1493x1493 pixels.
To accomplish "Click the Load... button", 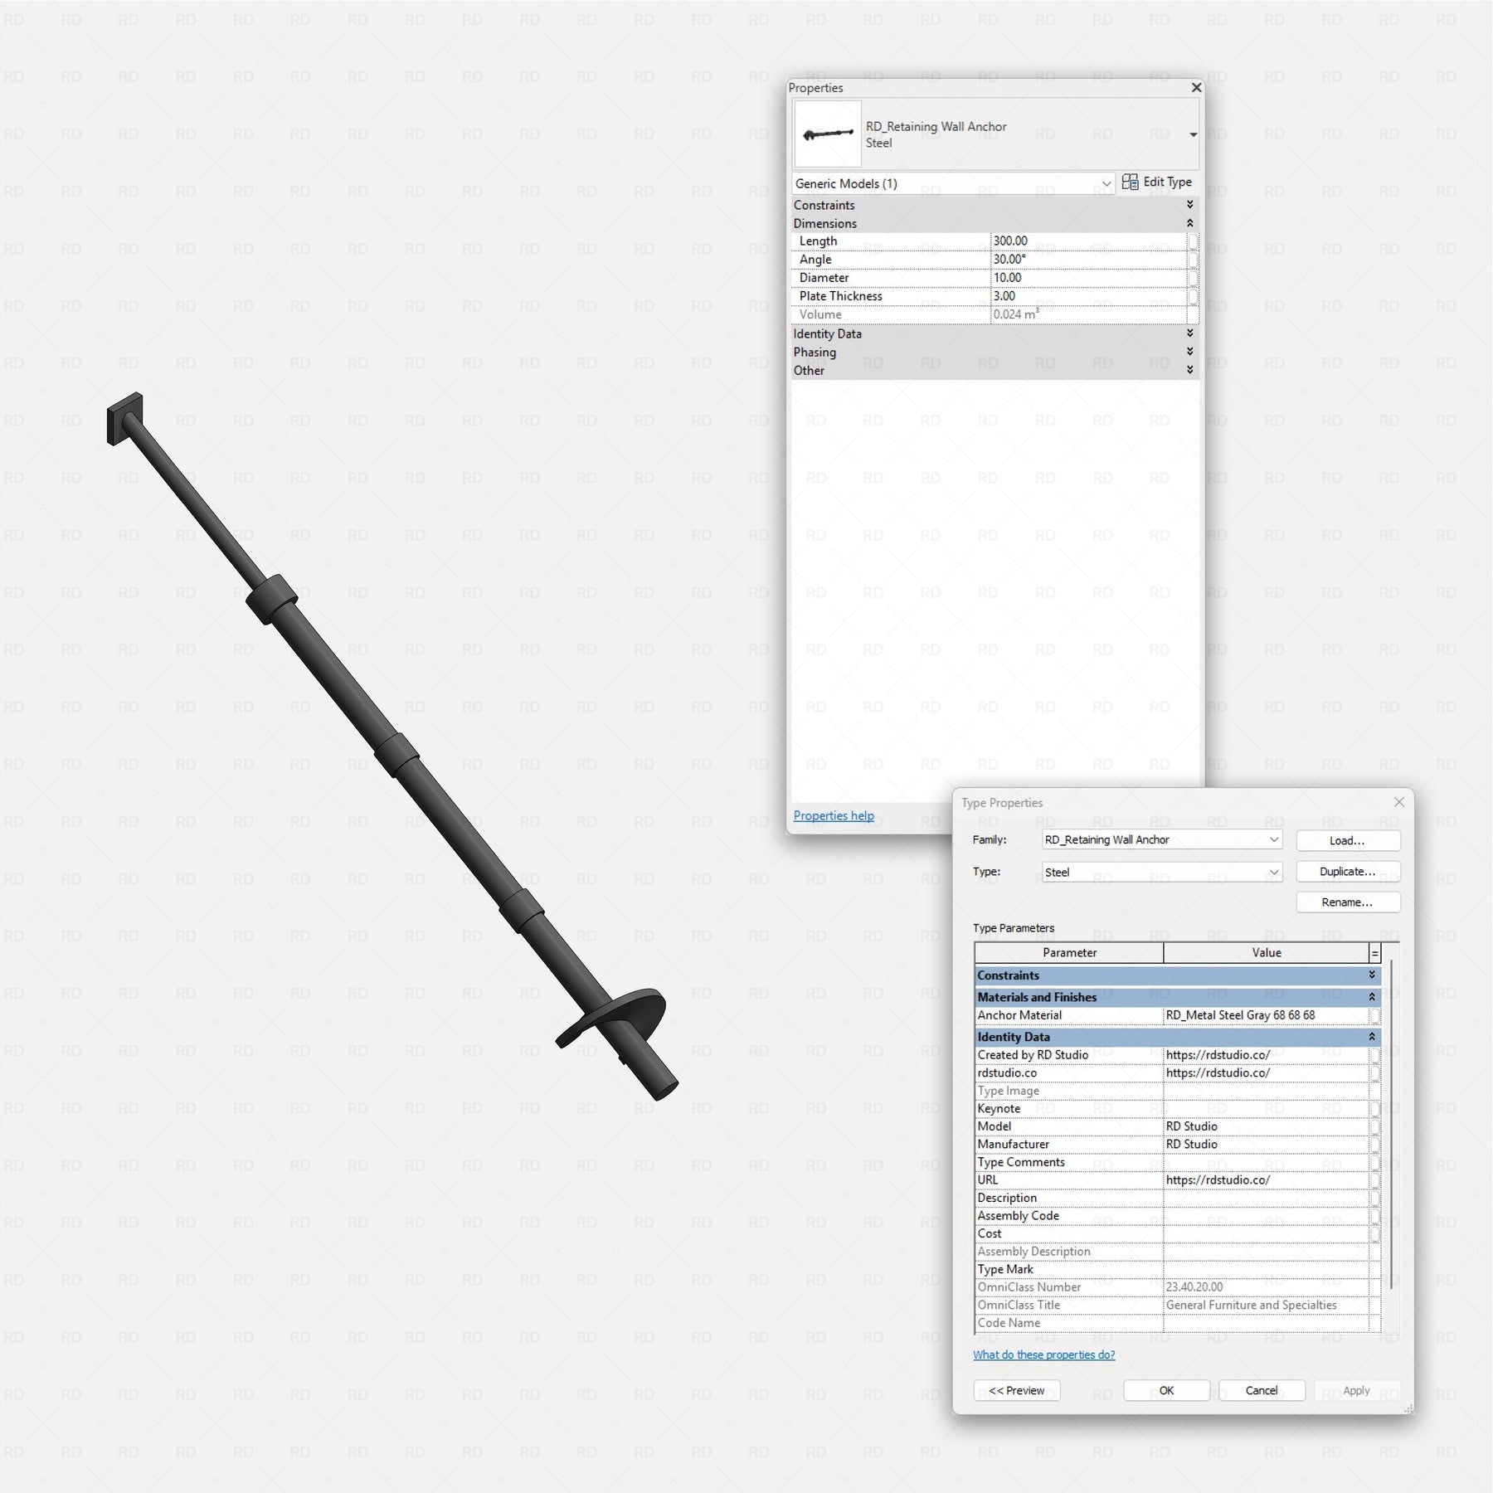I will 1348,840.
